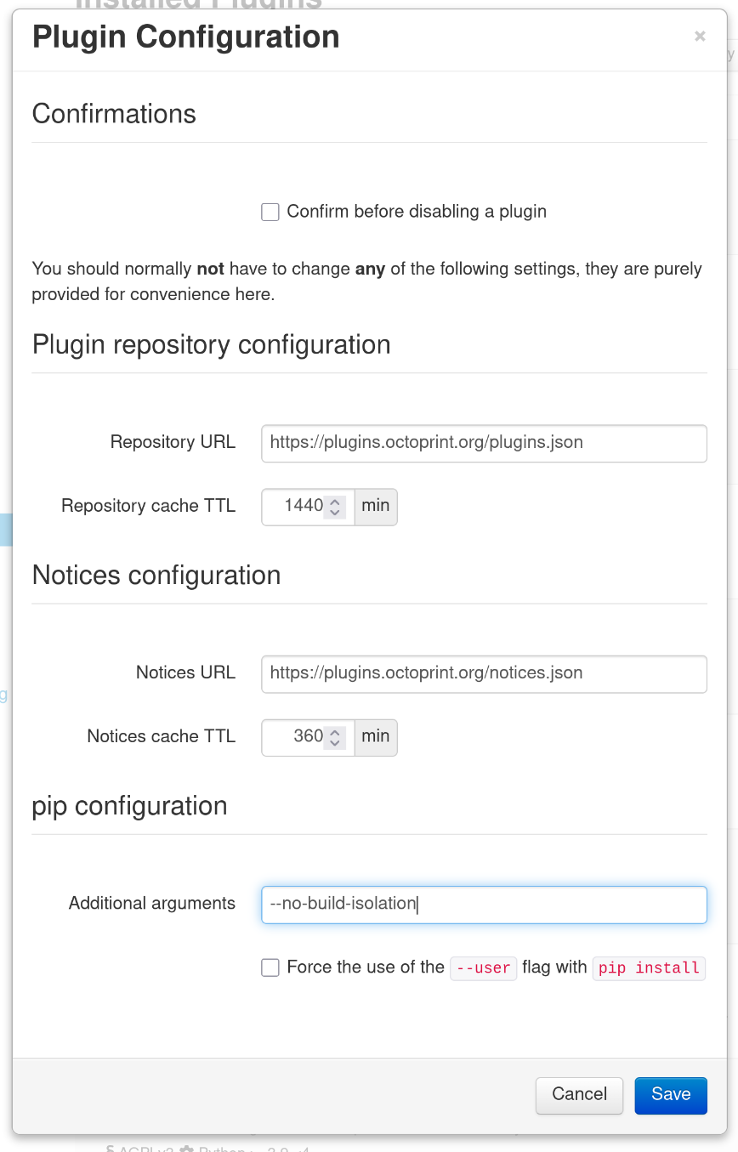738x1152 pixels.
Task: Click the pip Additional arguments text box
Action: pos(483,905)
